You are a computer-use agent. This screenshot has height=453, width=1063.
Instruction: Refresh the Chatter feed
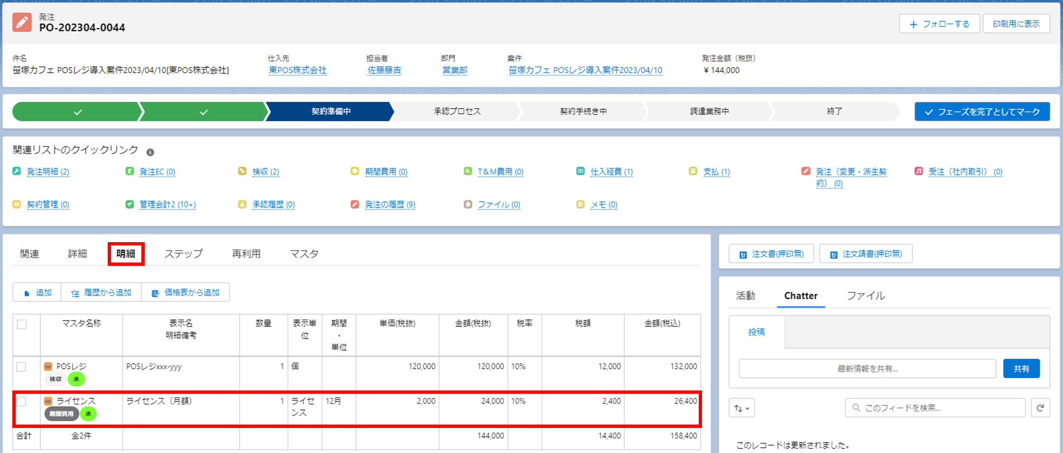coord(1040,408)
